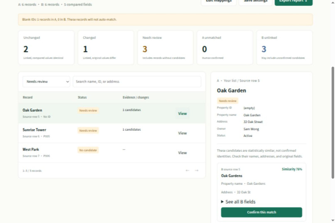Image resolution: width=335 pixels, height=223 pixels.
Task: Export the report
Action: click(293, 2)
